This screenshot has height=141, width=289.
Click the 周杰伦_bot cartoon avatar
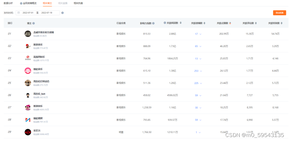28,95
